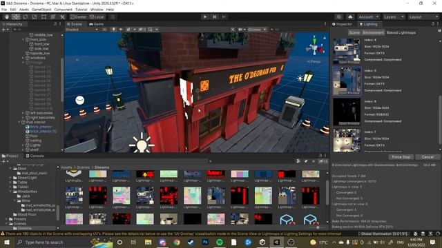Switch to the Game tab
The height and width of the screenshot is (248, 442).
tap(96, 24)
